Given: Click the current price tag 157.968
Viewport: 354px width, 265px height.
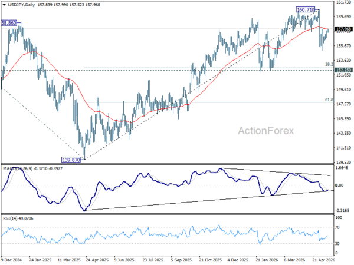Looking at the screenshot, I should [343, 29].
